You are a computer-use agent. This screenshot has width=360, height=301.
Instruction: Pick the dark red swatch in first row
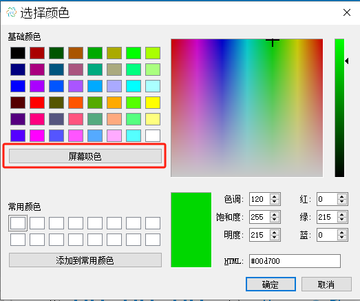coord(37,53)
